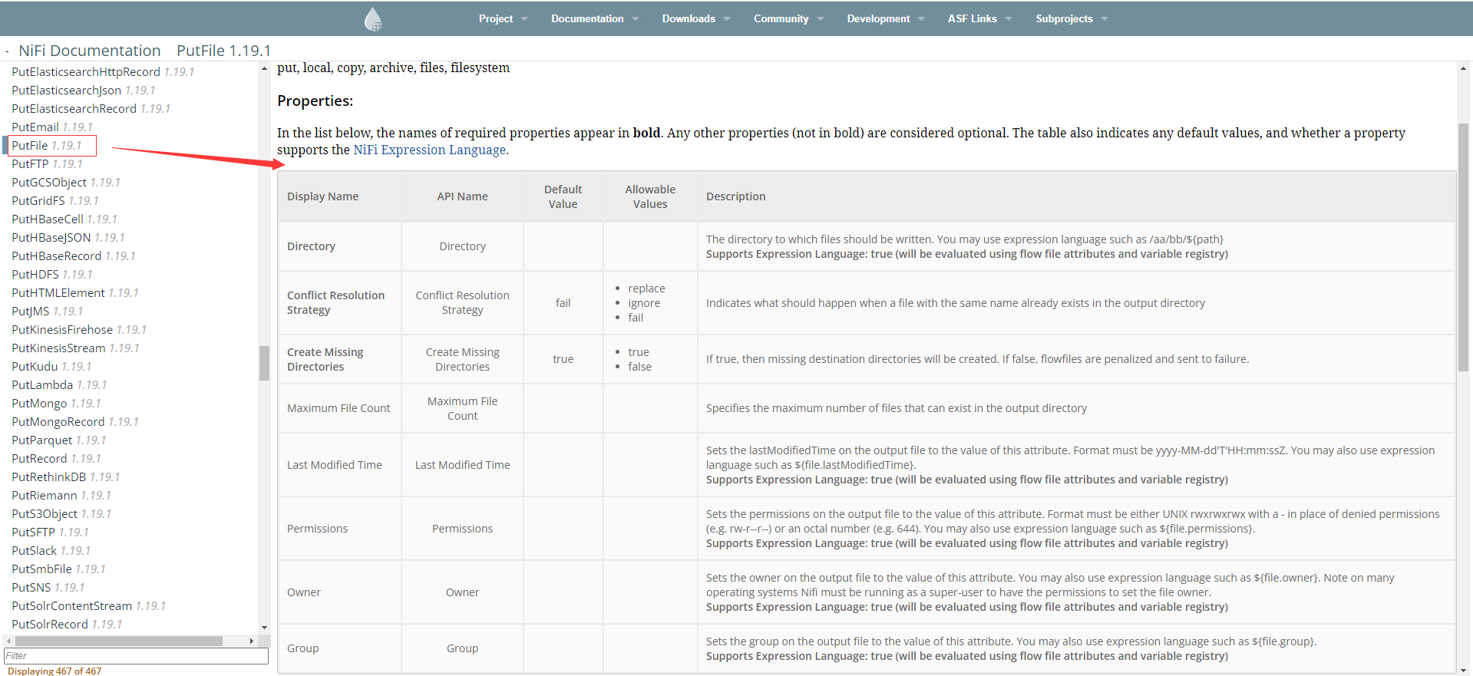Click the Default Value column header

(x=563, y=196)
